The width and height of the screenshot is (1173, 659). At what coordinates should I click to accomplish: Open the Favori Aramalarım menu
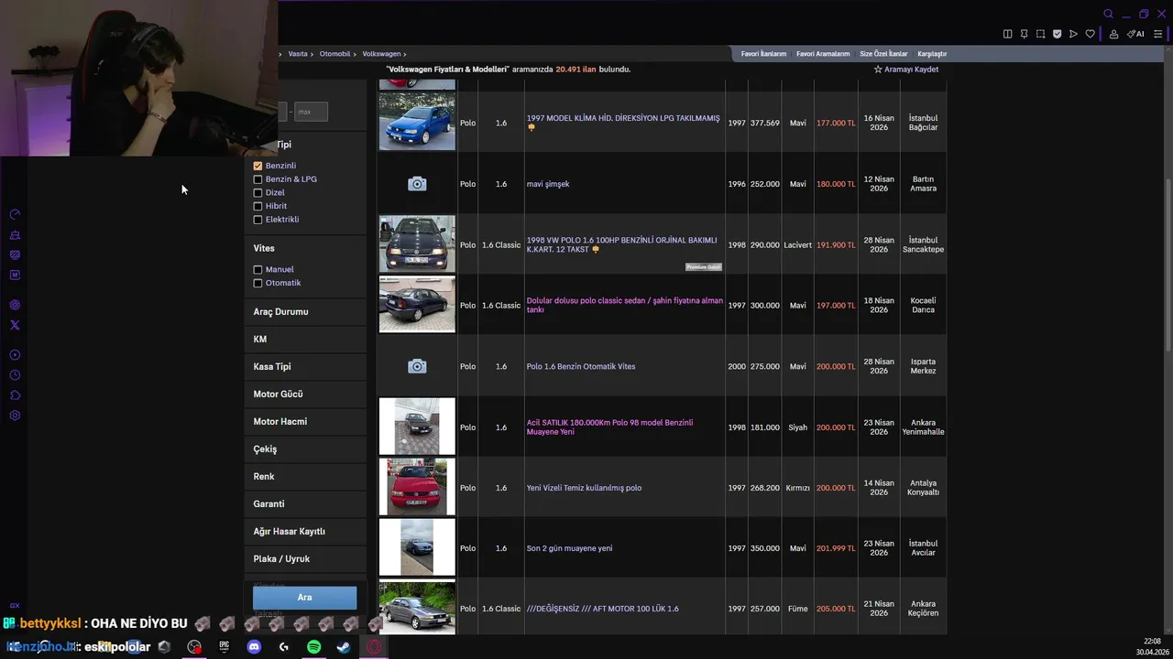click(823, 54)
